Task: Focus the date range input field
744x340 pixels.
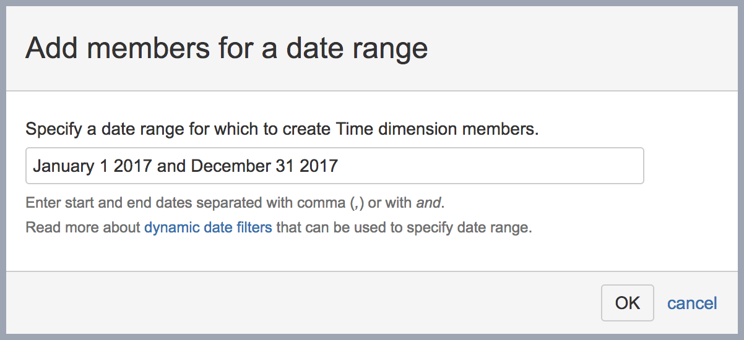Action: tap(334, 166)
